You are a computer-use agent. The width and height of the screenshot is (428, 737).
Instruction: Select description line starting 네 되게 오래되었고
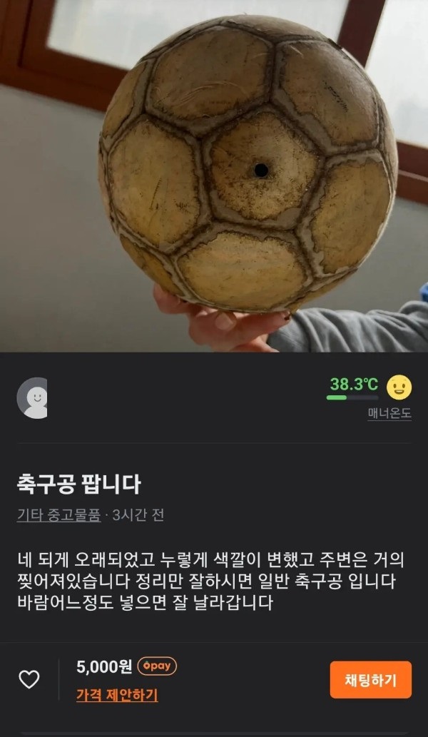click(x=210, y=560)
